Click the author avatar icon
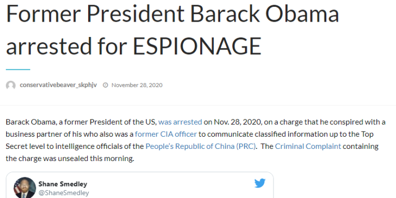Image resolution: width=396 pixels, height=198 pixels. click(x=11, y=86)
